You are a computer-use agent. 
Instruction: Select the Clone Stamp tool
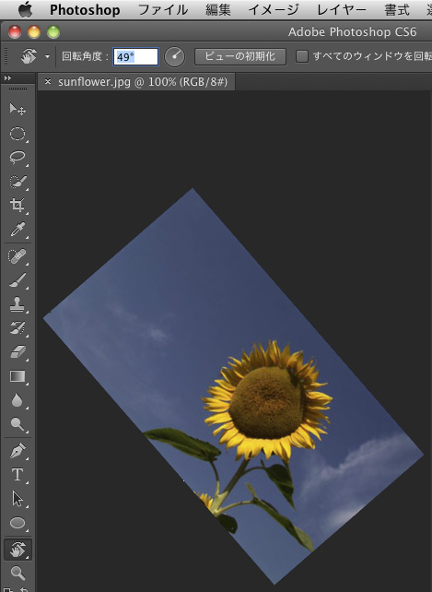[18, 304]
